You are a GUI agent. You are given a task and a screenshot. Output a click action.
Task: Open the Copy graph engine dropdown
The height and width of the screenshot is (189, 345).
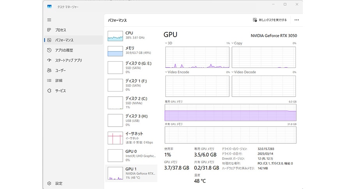[x=233, y=43]
